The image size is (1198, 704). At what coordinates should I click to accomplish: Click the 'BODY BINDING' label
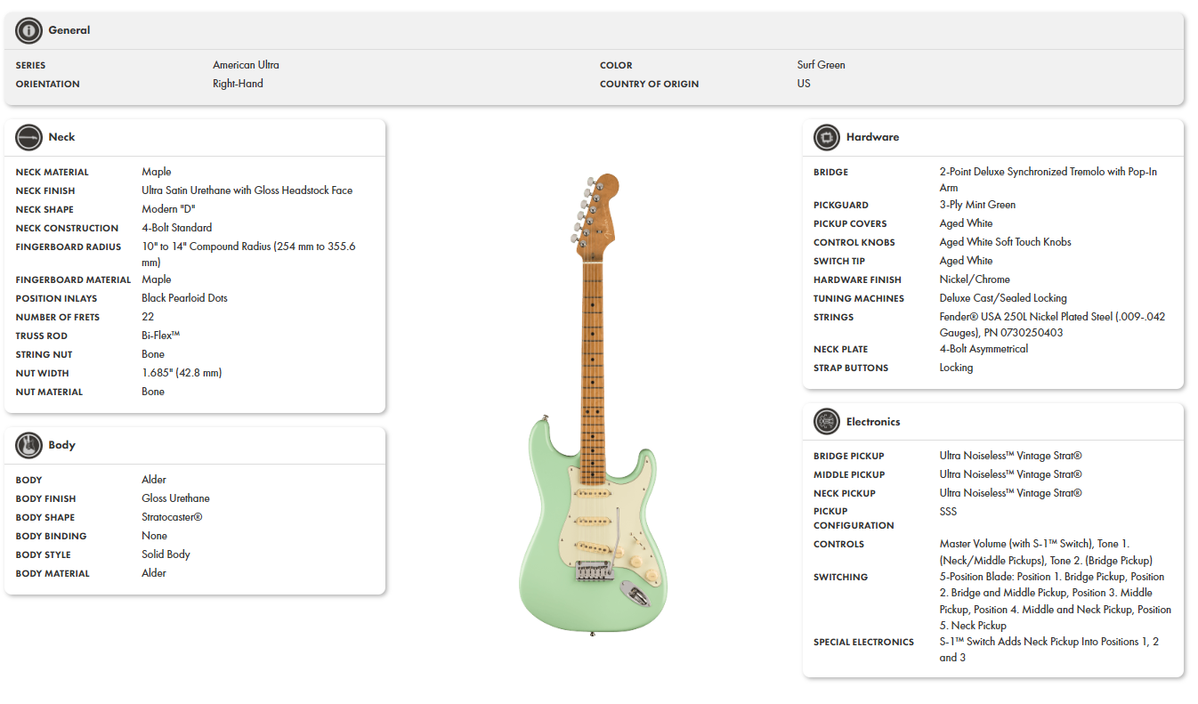(51, 536)
